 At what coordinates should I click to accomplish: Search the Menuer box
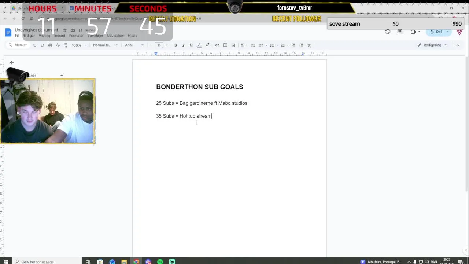point(18,45)
